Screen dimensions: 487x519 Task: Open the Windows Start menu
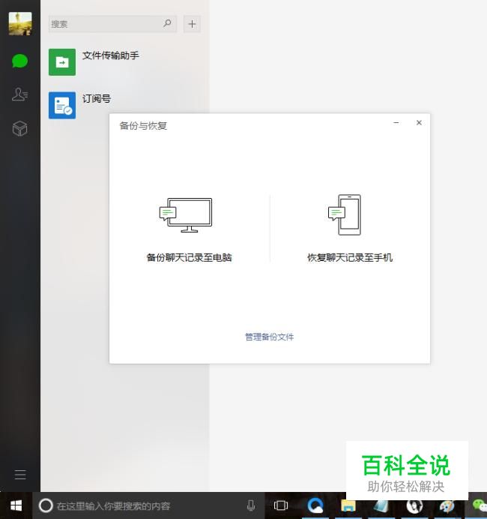pyautogui.click(x=16, y=505)
